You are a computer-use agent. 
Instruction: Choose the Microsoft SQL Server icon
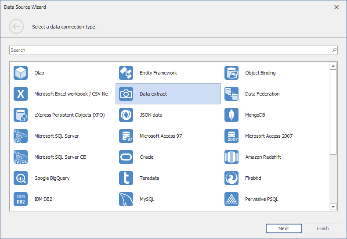tap(21, 136)
